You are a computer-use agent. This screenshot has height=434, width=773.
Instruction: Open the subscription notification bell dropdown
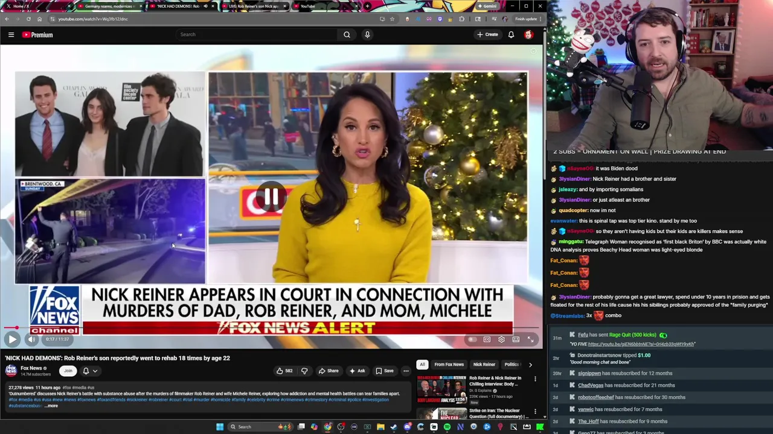(x=89, y=371)
